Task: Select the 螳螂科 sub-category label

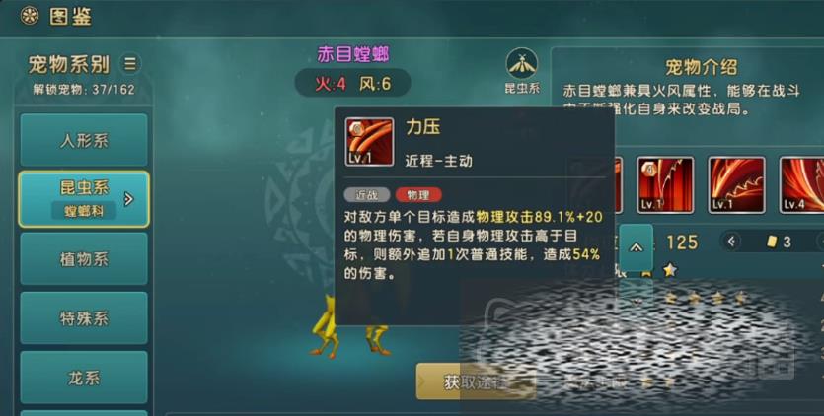Action: point(84,211)
